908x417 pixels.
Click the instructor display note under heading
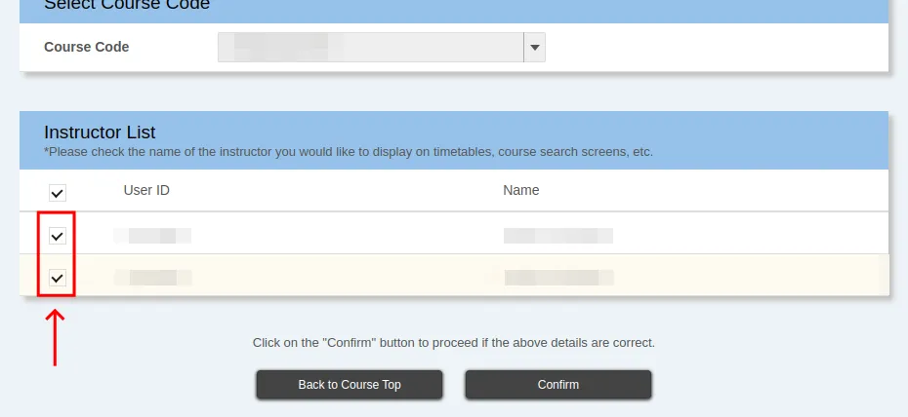pos(349,152)
